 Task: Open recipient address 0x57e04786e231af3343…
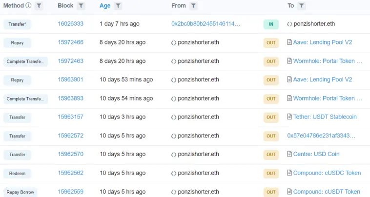tap(321, 136)
